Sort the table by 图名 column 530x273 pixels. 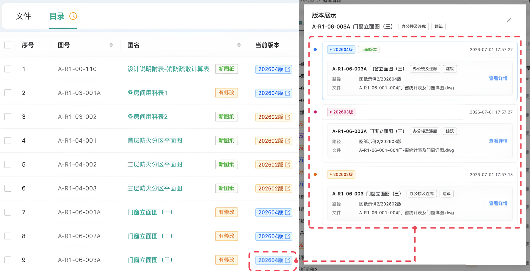(239, 45)
